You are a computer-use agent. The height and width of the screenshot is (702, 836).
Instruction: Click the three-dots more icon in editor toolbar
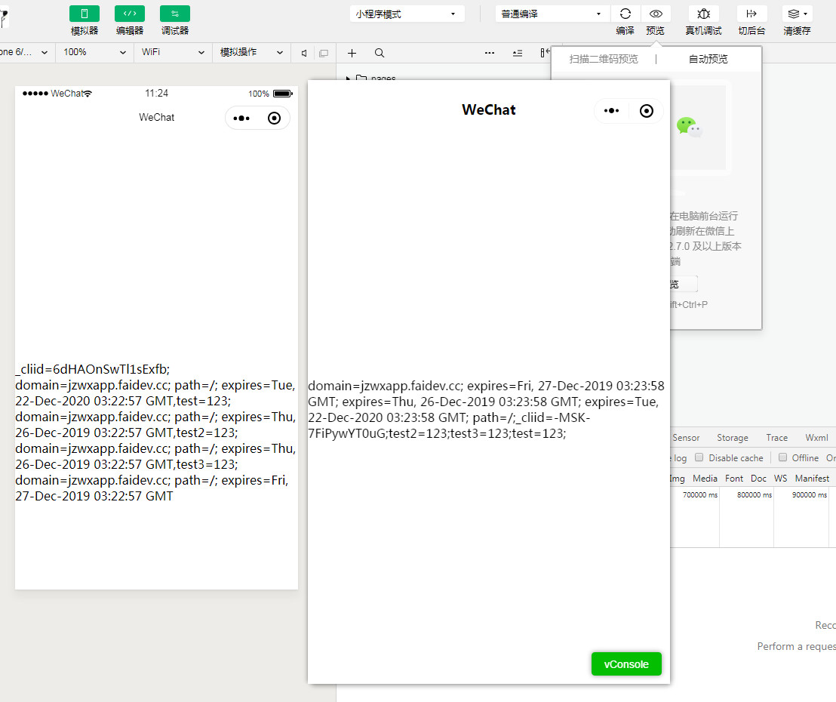point(490,53)
